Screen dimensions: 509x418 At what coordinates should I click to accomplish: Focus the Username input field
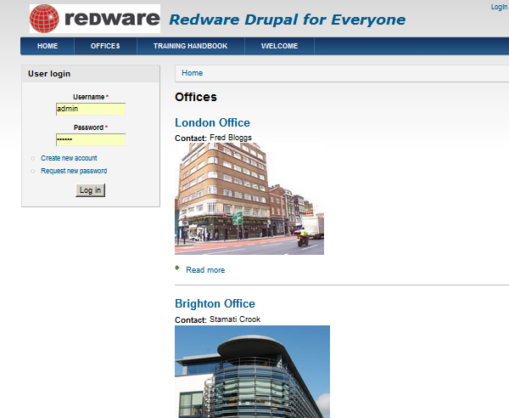coord(91,109)
